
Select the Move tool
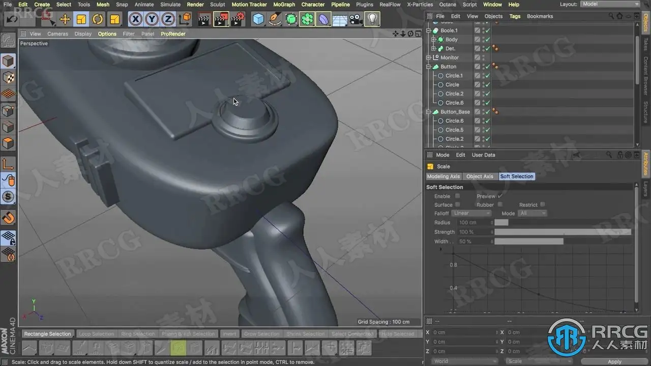pyautogui.click(x=65, y=19)
